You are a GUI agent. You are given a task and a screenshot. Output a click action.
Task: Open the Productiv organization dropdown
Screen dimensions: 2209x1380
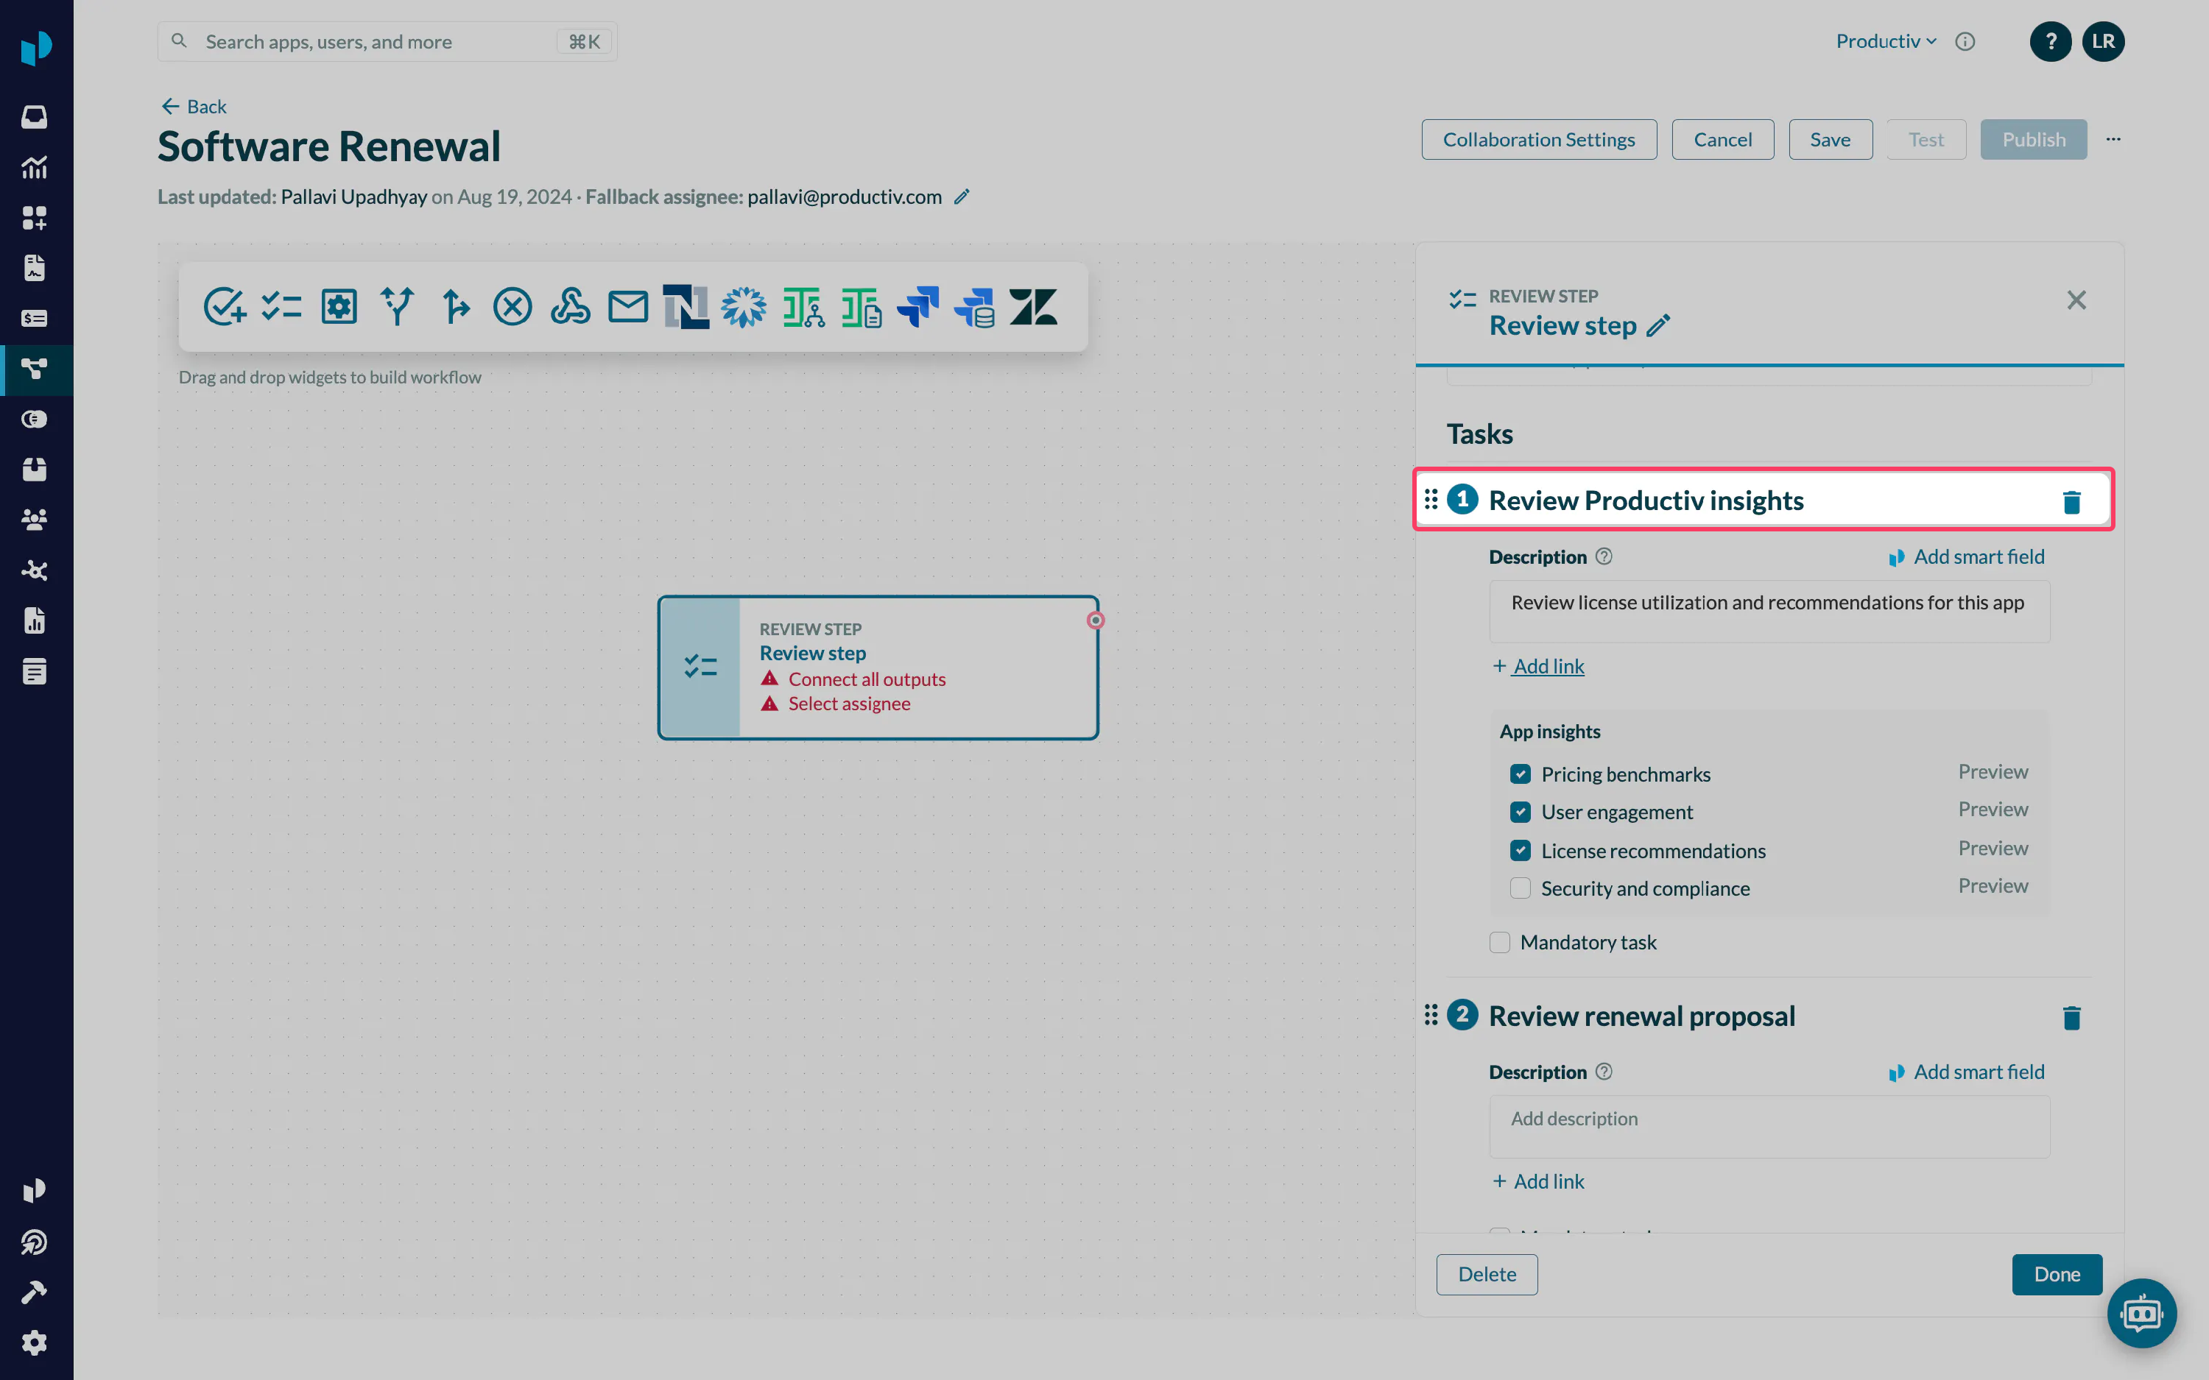point(1885,41)
